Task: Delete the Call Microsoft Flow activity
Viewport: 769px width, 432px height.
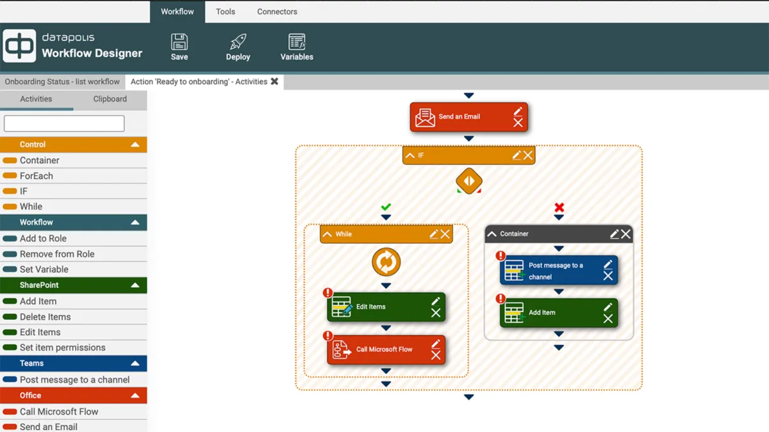Action: point(436,355)
